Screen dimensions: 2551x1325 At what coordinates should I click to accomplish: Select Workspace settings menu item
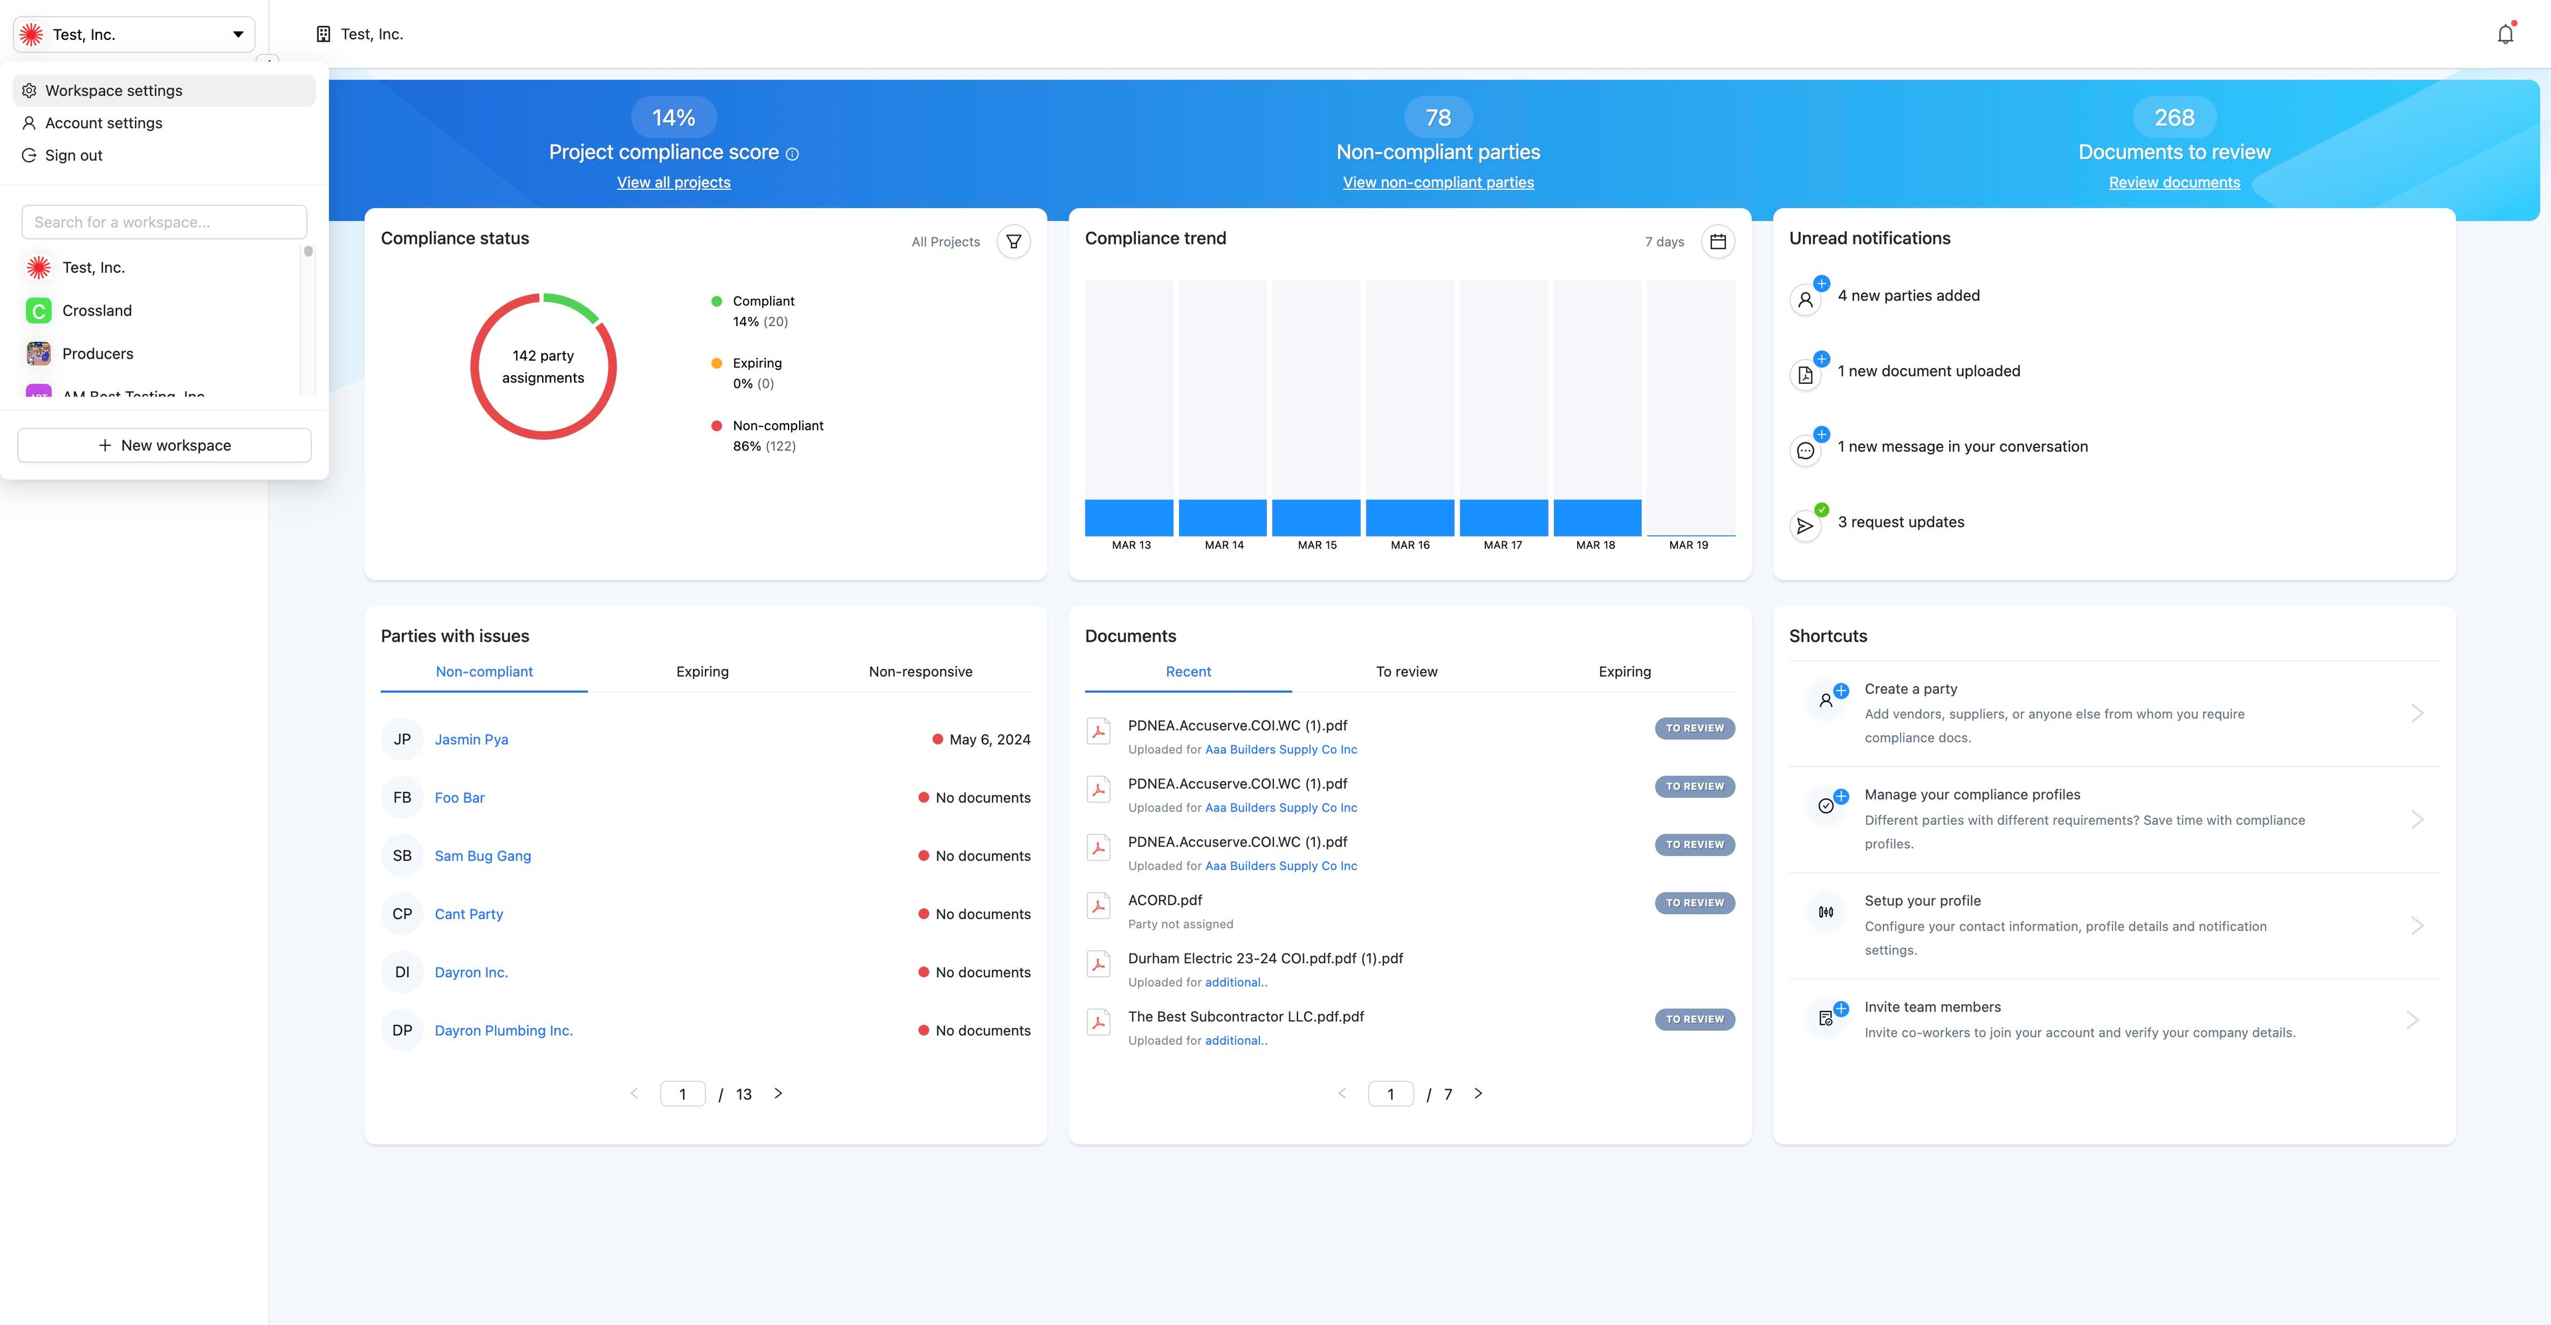coord(114,90)
